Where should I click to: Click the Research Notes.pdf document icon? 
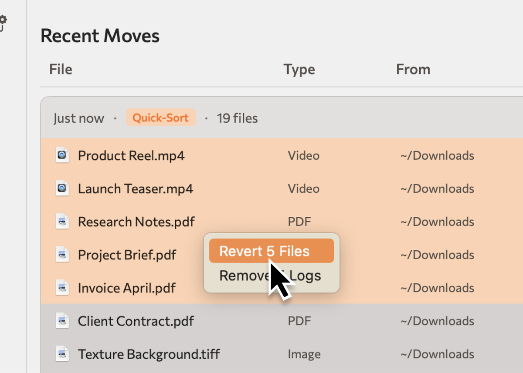62,222
